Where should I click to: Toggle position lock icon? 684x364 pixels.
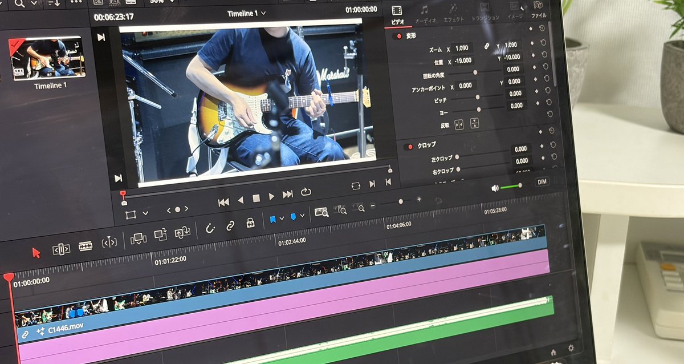(250, 223)
